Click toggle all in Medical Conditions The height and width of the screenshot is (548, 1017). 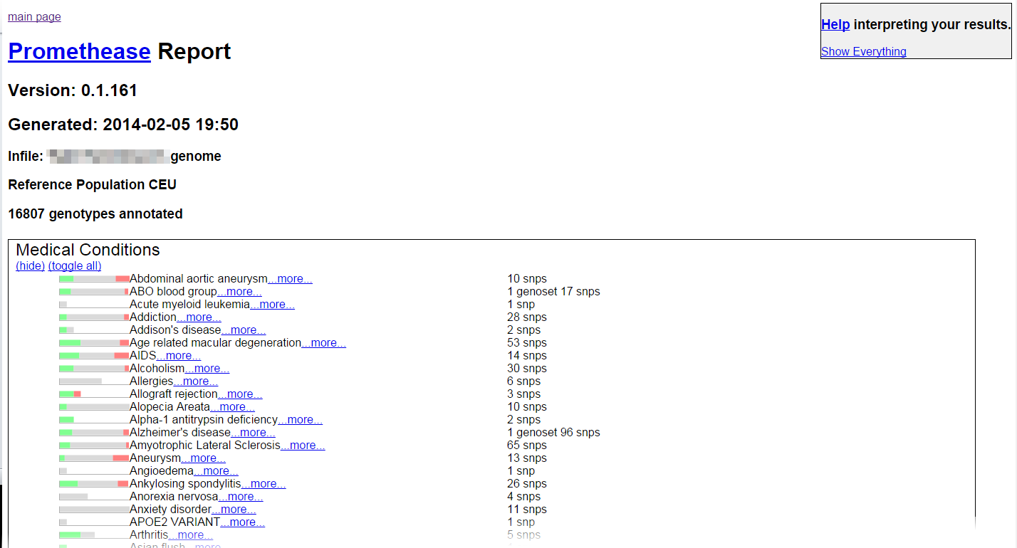click(x=75, y=265)
